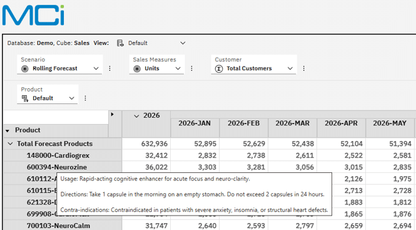
Task: Click the Product subset icon
Action: pos(25,98)
